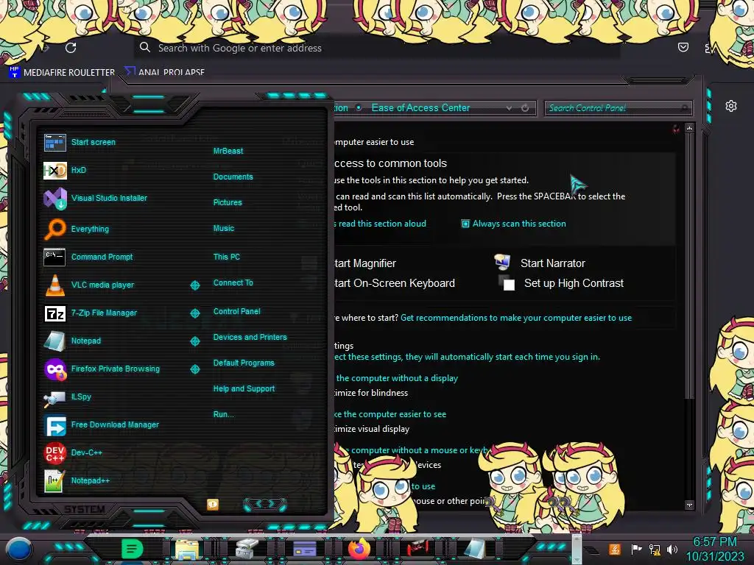Open Default Programs

[244, 363]
